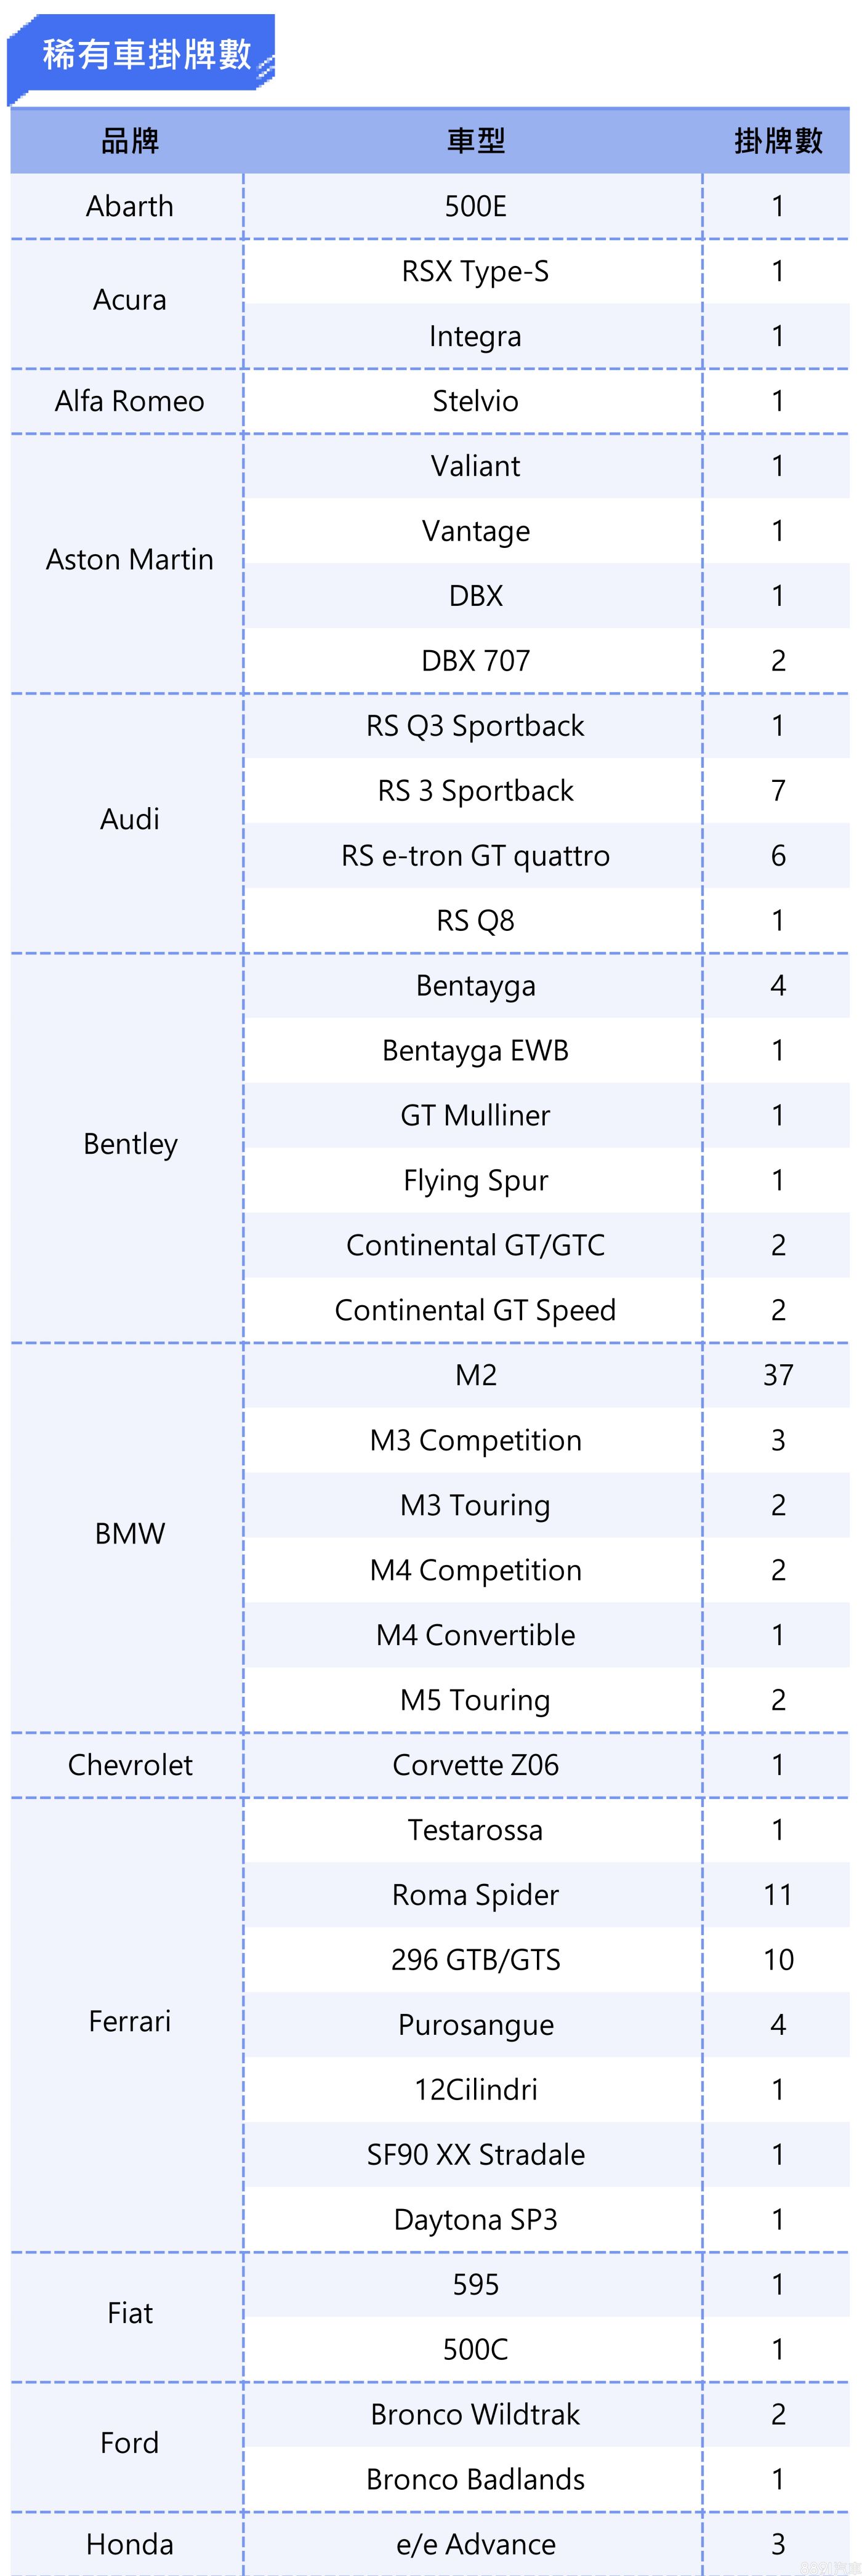This screenshot has height=2576, width=862.
Task: Click the Aston Martin brand cell
Action: point(129,559)
